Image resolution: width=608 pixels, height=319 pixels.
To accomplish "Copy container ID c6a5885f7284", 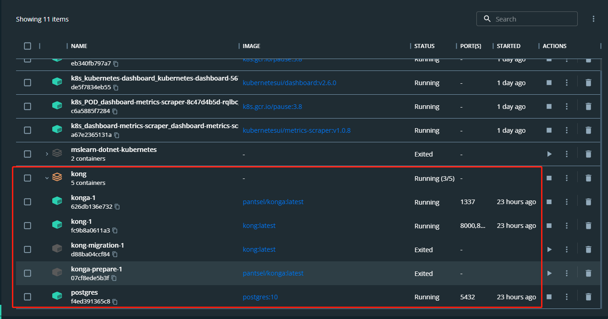I will [115, 111].
